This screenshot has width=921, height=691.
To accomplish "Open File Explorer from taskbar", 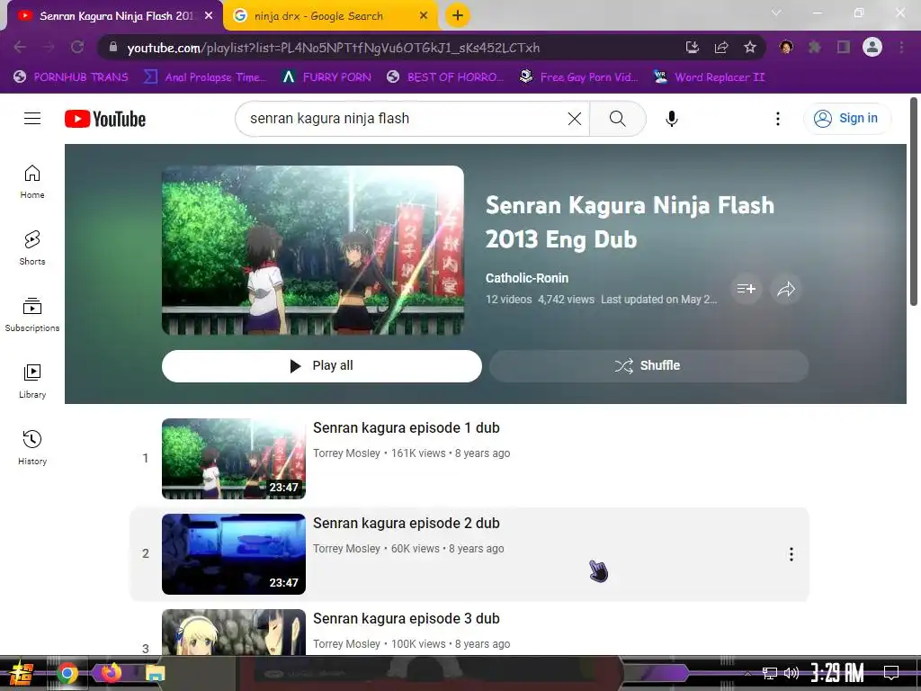I will 156,673.
